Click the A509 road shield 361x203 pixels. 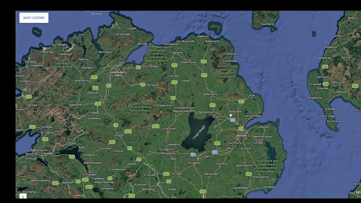[x=89, y=187]
